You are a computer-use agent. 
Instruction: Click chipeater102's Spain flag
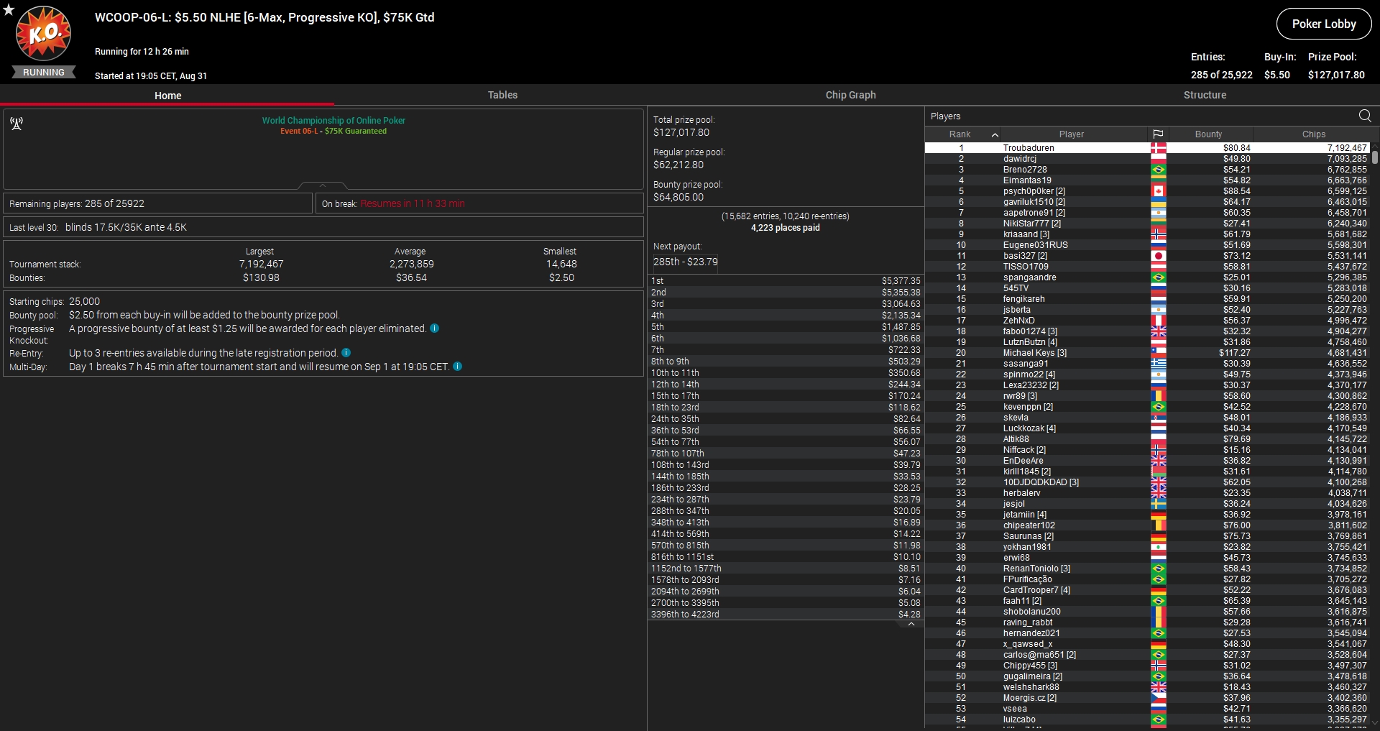[x=1158, y=525]
